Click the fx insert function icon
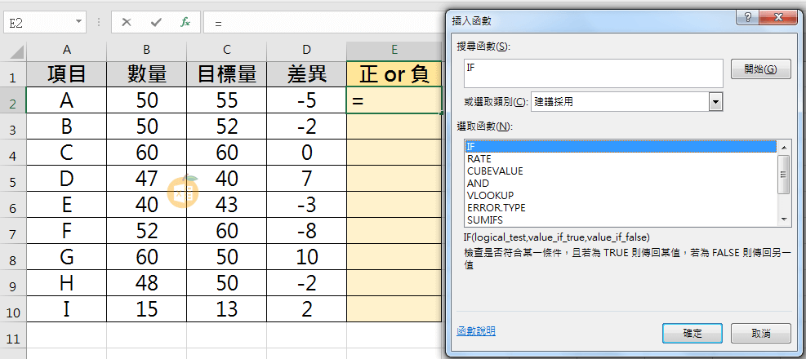 point(185,22)
